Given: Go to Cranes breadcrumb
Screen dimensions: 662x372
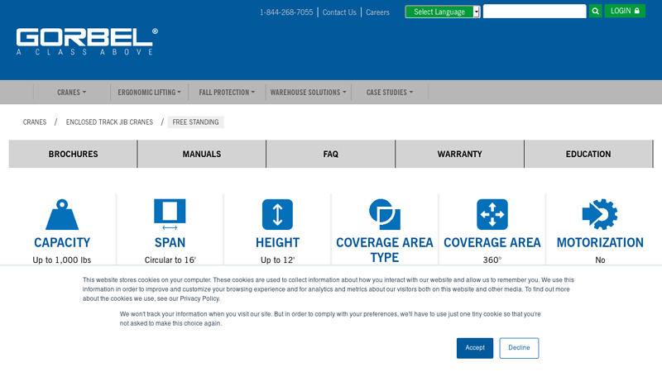Looking at the screenshot, I should point(35,122).
